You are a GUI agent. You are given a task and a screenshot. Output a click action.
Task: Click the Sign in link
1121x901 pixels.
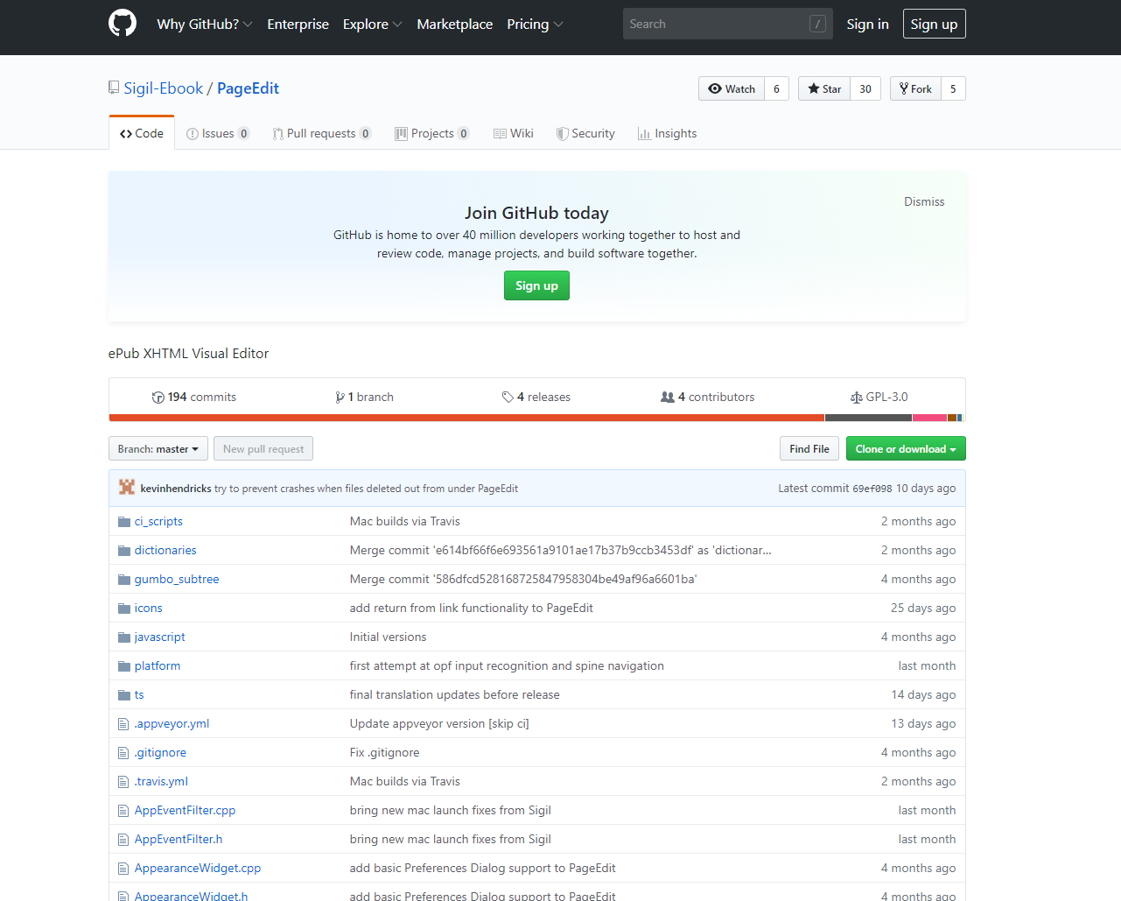867,24
